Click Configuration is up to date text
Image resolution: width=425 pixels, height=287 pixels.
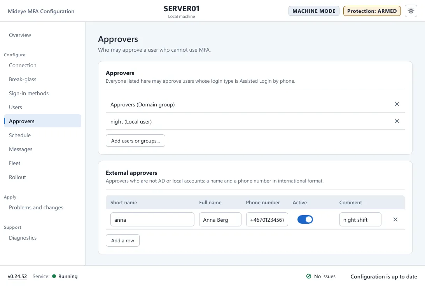[383, 277]
